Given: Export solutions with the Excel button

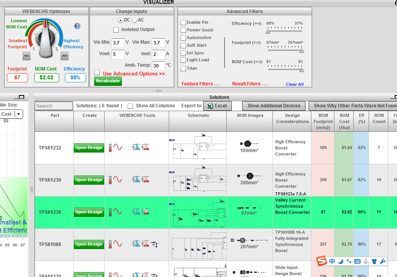Looking at the screenshot, I should (218, 106).
